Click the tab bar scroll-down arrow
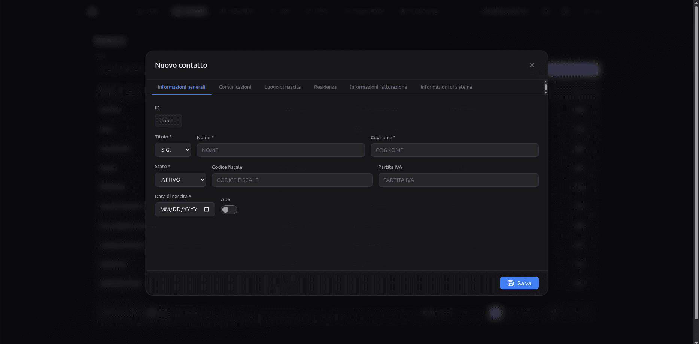 pos(545,93)
